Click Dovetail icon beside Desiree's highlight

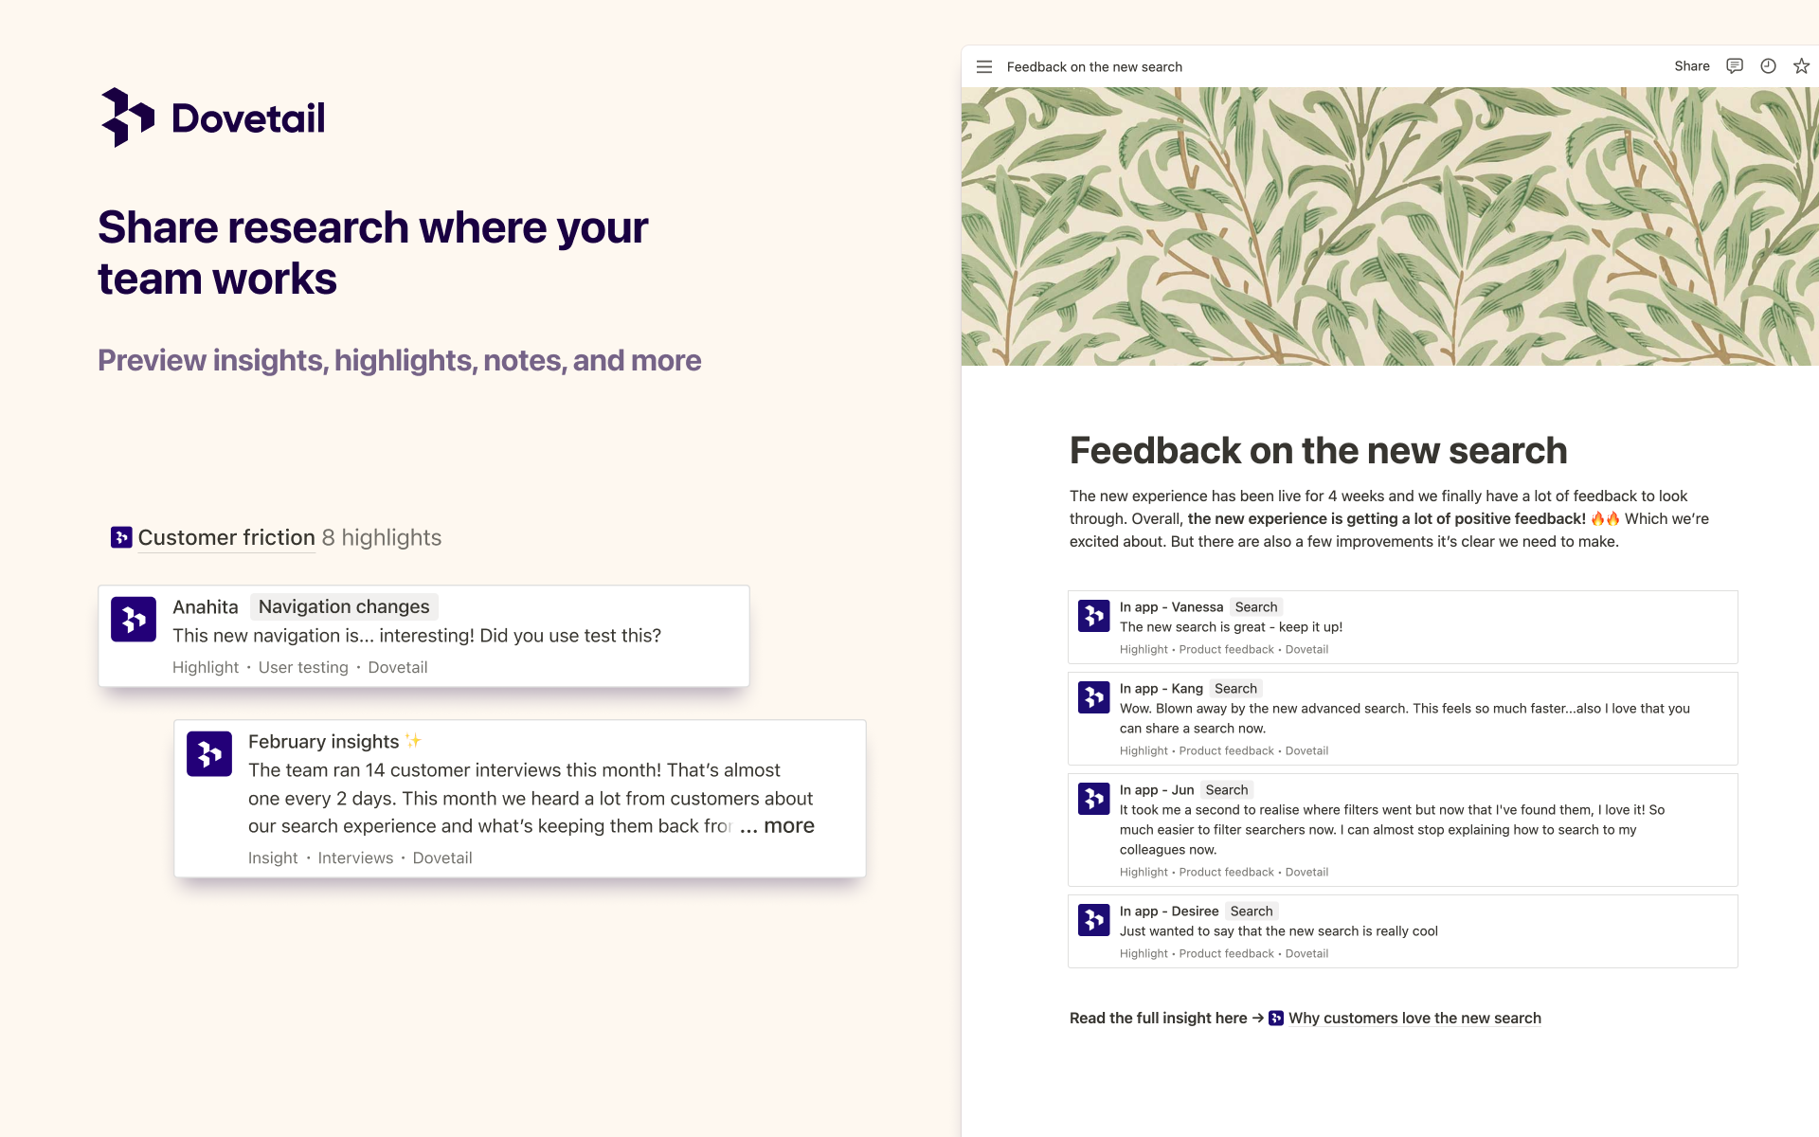[x=1094, y=920]
